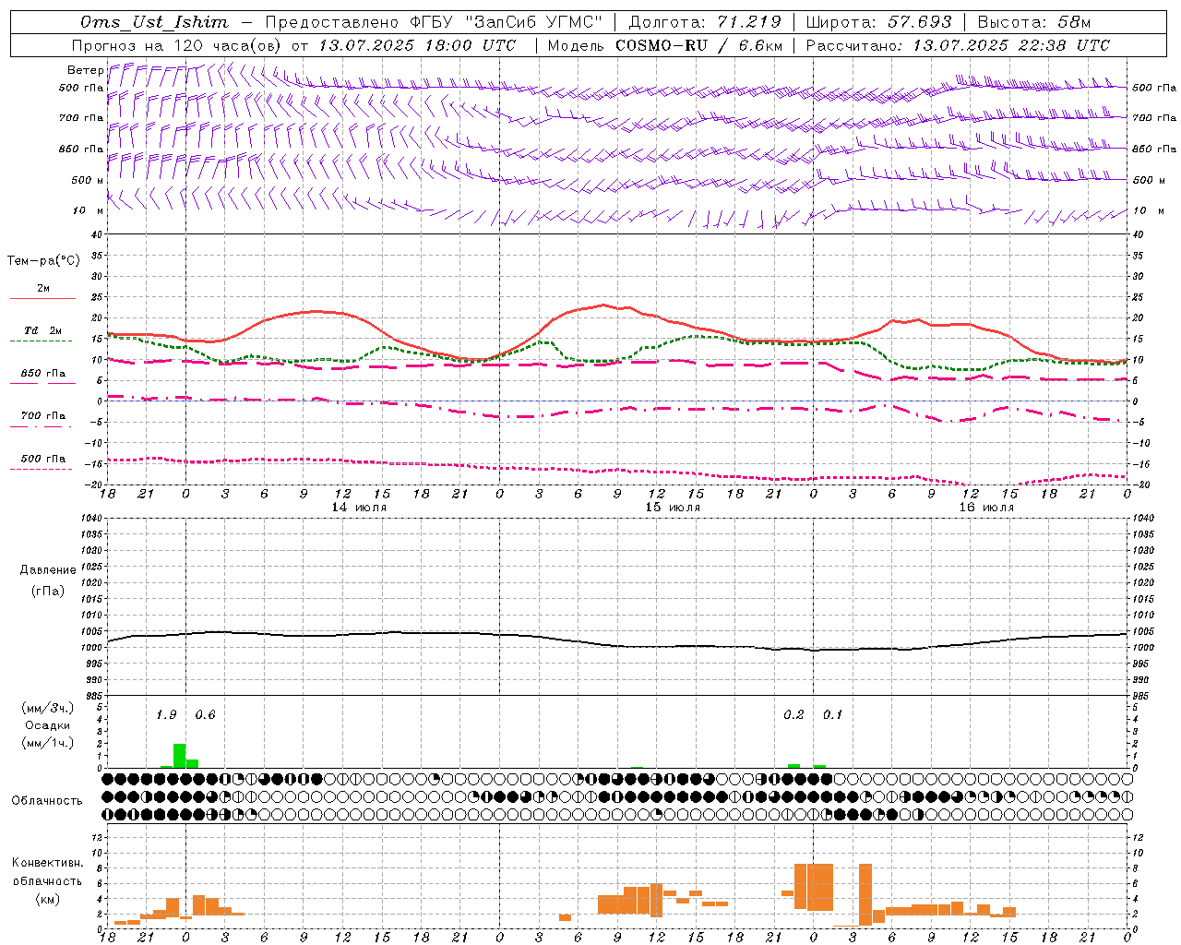Screen dimensions: 1181x945
Task: Click the 15 июля date label
Action: [673, 507]
